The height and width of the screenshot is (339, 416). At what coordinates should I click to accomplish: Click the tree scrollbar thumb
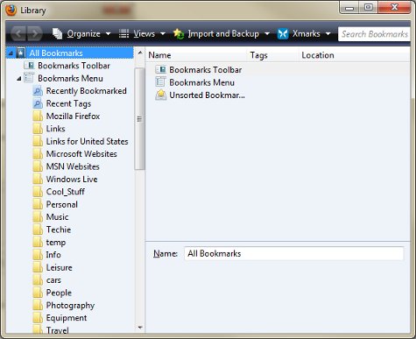(x=139, y=118)
